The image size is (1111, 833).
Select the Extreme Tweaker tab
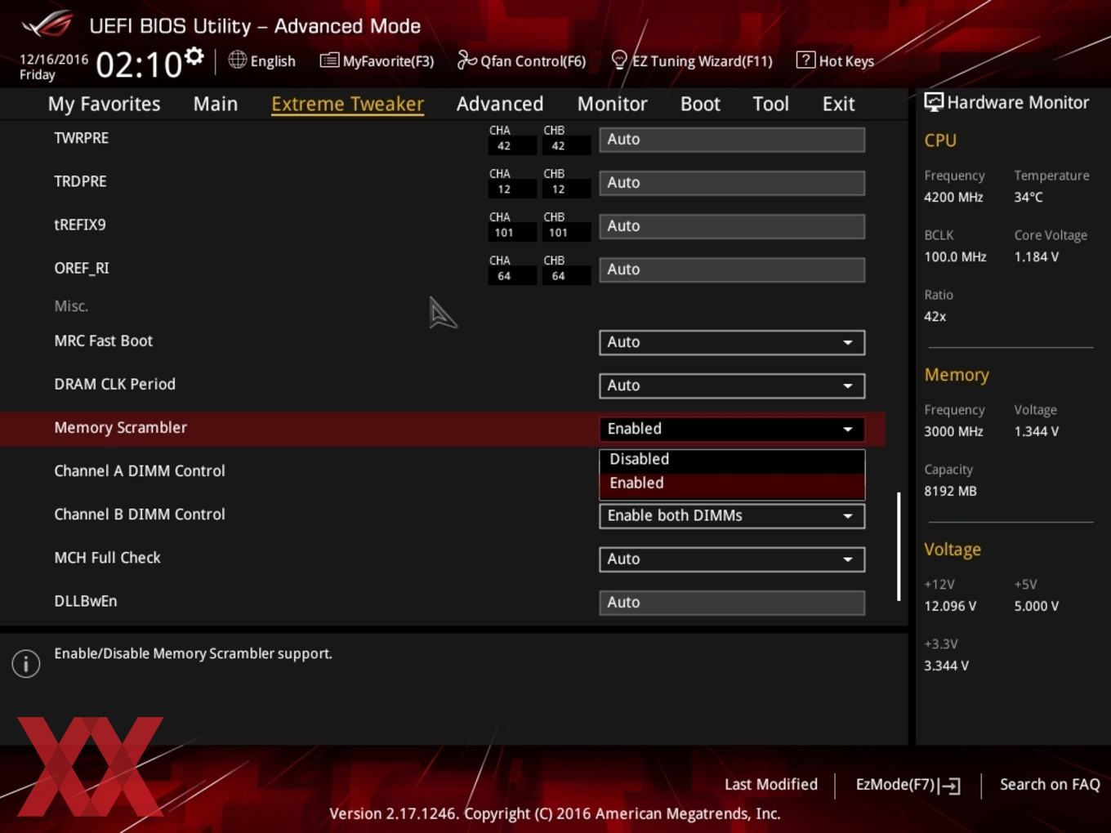tap(347, 104)
